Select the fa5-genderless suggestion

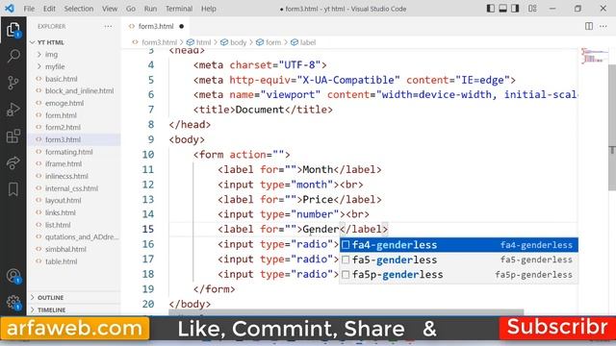click(x=458, y=259)
